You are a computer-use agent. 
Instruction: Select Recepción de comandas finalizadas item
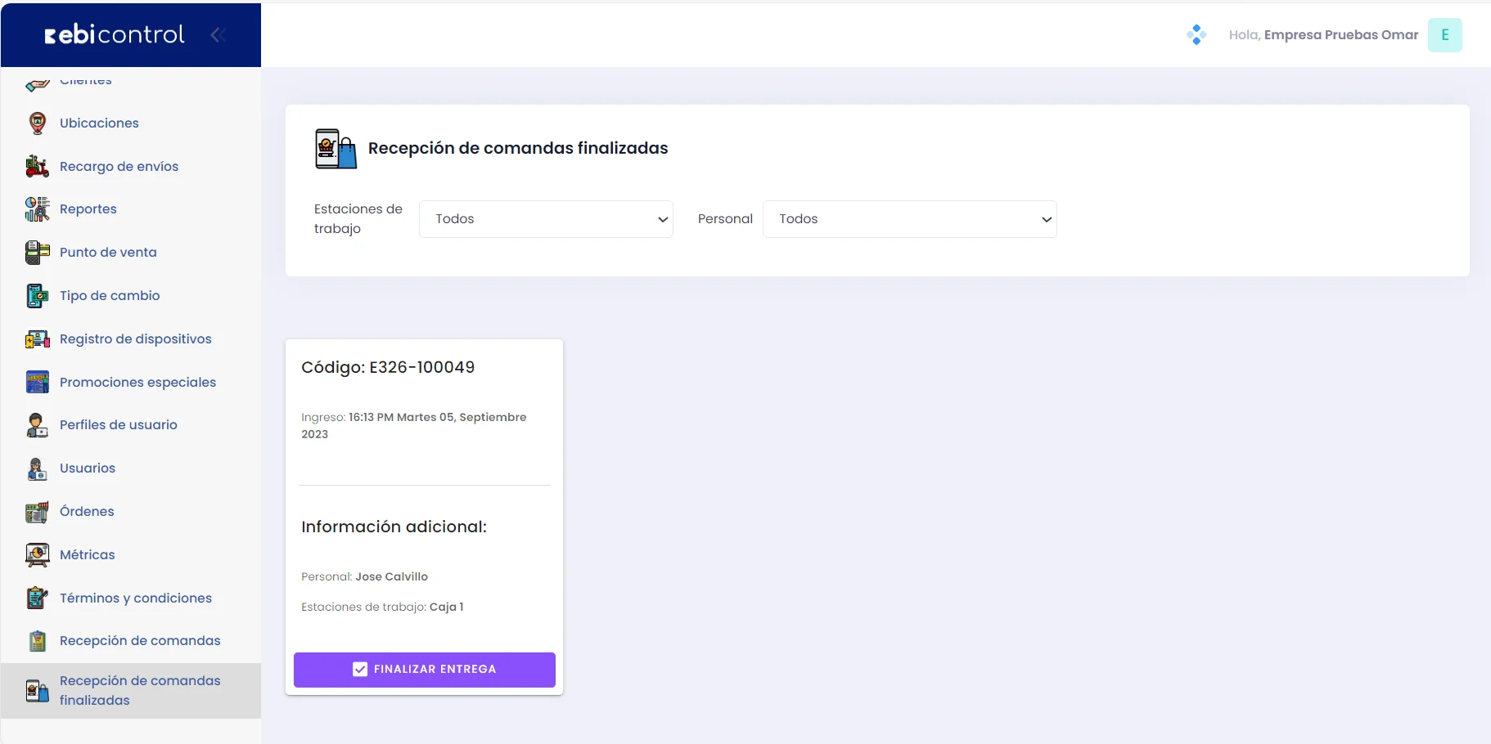(x=131, y=691)
